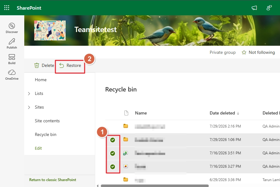Click the horizontal scrollbar thumb
The image size is (280, 187).
click(155, 186)
